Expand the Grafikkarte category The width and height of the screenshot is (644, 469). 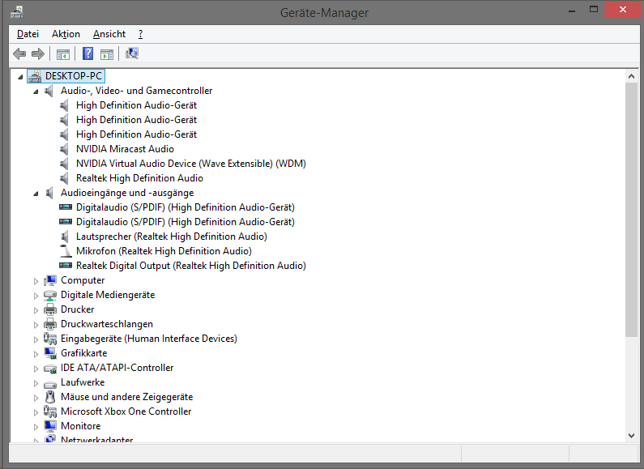(x=36, y=354)
